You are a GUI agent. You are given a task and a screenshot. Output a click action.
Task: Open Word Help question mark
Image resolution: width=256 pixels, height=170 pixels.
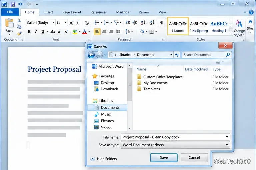coord(251,12)
